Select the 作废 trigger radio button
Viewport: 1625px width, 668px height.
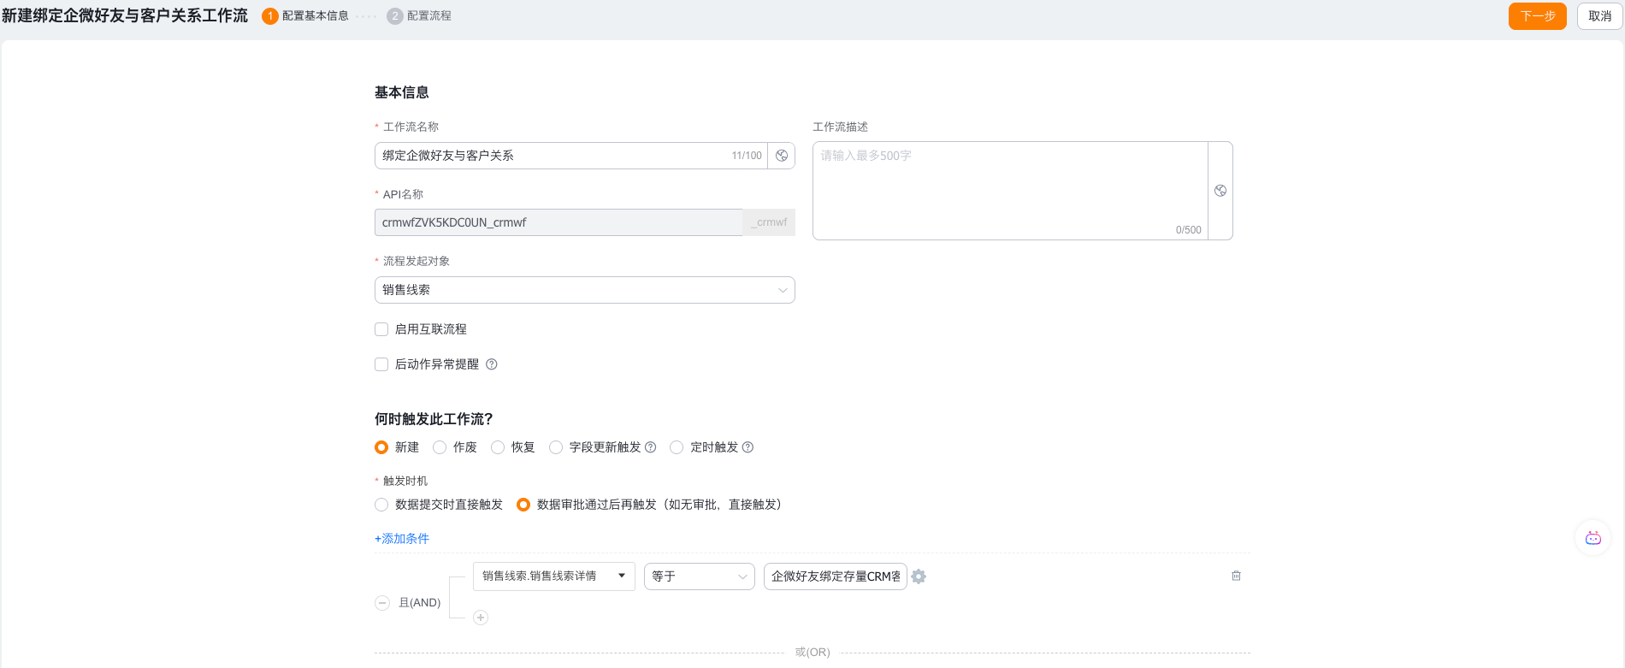pos(440,447)
